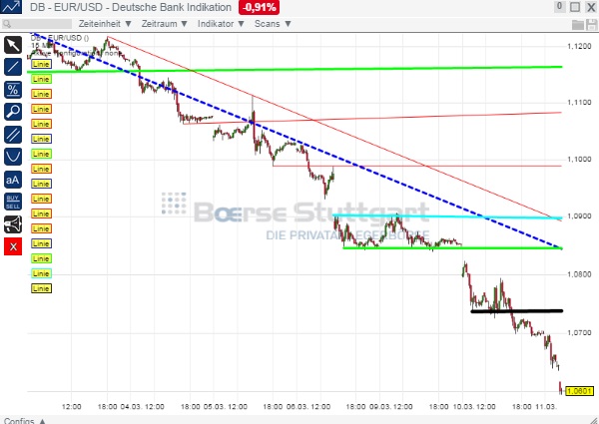The image size is (599, 424).
Task: Click the red X delete drawings button
Action: coord(13,246)
